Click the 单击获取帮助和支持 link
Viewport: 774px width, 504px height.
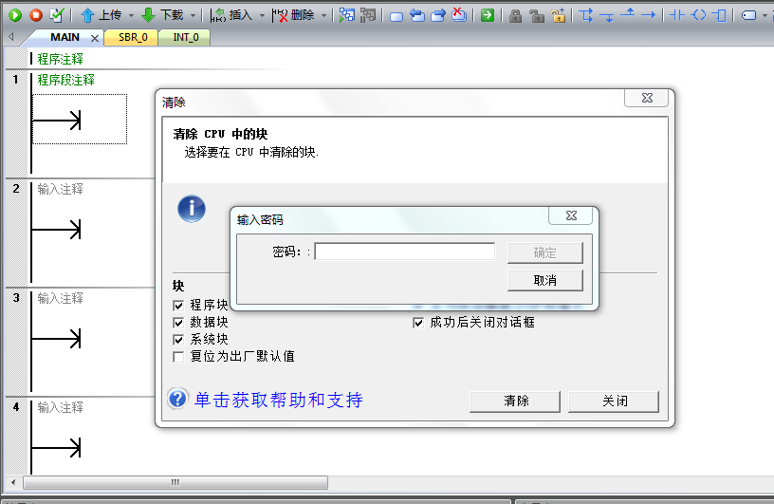[279, 401]
